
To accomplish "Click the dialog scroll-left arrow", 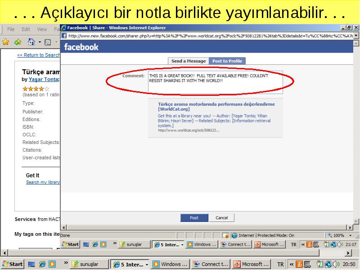I will pyautogui.click(x=64, y=228).
